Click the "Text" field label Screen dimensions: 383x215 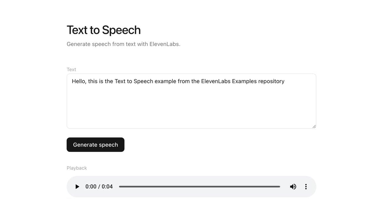coord(71,69)
